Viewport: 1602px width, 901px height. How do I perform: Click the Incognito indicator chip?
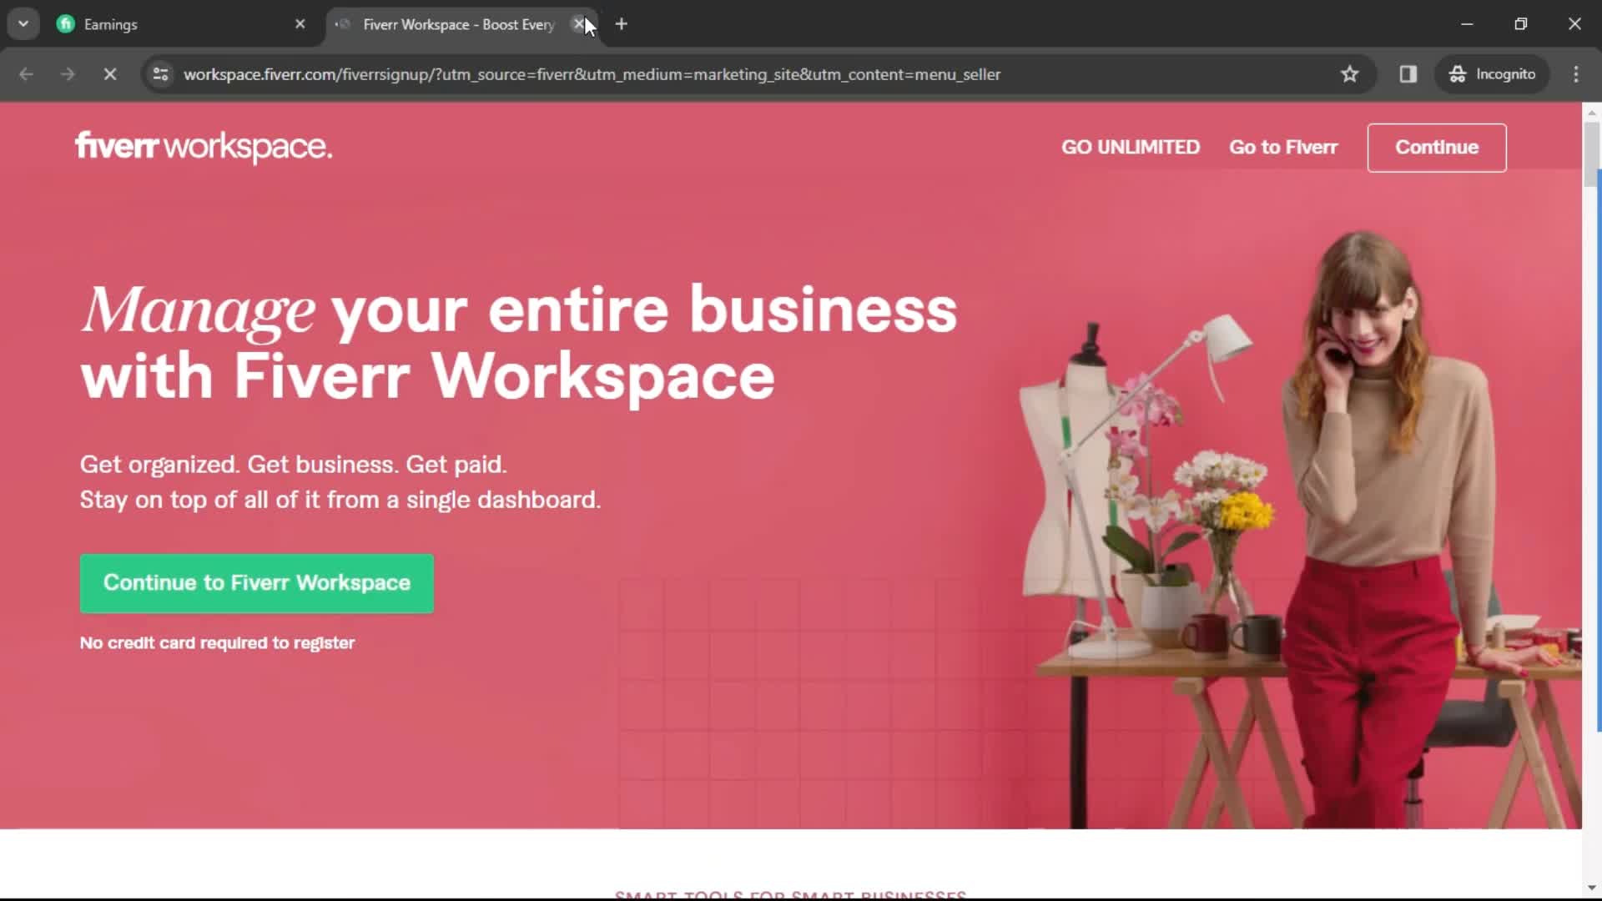[1493, 74]
